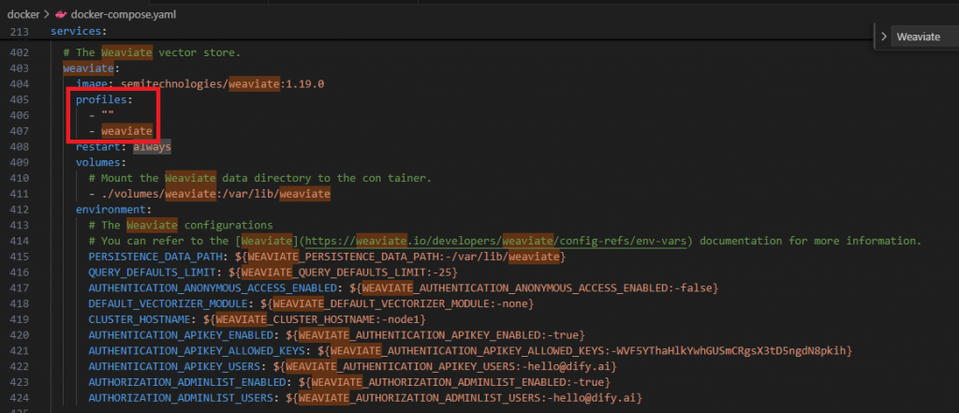The width and height of the screenshot is (959, 413).
Task: Open the docker folder breadcrumb
Action: [23, 14]
